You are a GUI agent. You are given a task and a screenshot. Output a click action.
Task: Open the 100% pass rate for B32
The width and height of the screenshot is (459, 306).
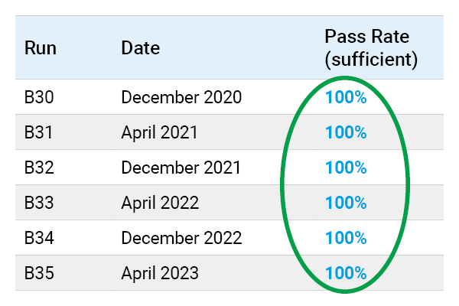(x=346, y=168)
